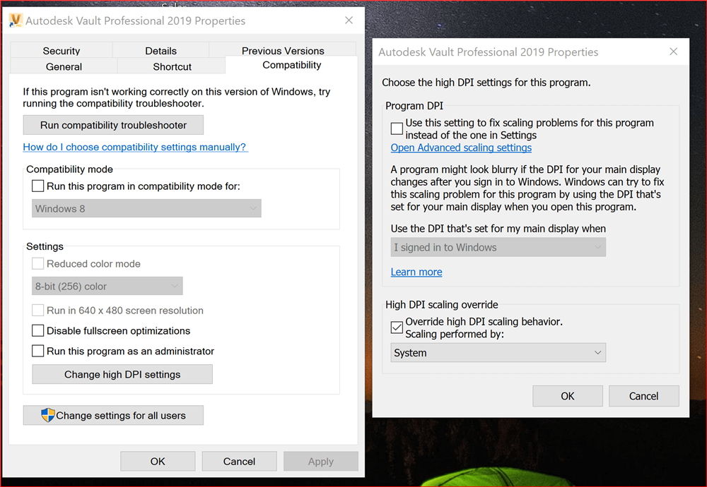Enable Disable fullscreen optimizations checkbox
Viewport: 707px width, 487px height.
[x=38, y=330]
